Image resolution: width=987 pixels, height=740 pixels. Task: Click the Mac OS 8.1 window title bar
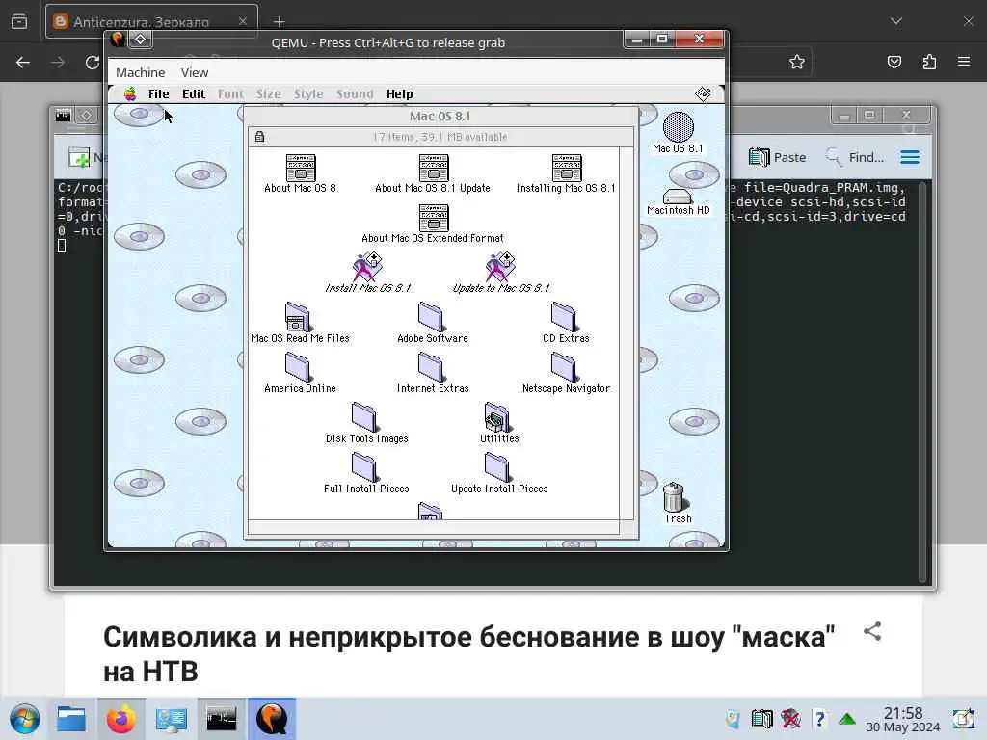point(440,116)
